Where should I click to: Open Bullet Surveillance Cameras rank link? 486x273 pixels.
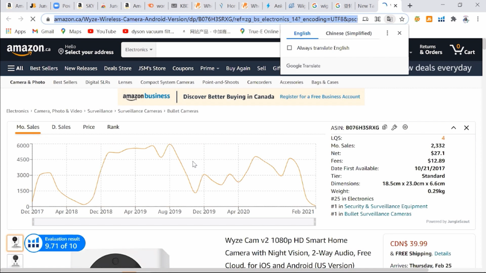tap(378, 214)
